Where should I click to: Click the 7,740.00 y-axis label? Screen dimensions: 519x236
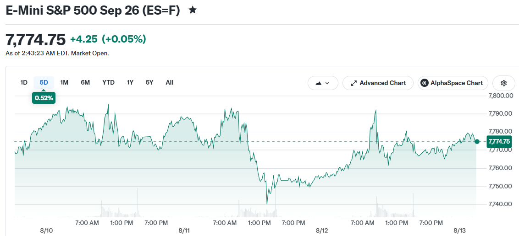(x=501, y=204)
